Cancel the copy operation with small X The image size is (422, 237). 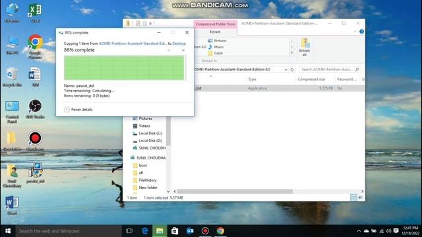[x=183, y=50]
